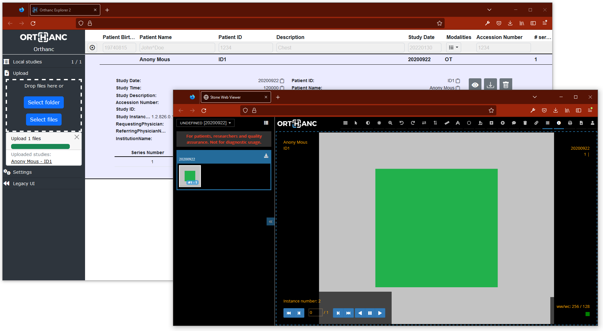
Task: Open the UNDEFINED [20200922] study dropdown
Action: 205,123
